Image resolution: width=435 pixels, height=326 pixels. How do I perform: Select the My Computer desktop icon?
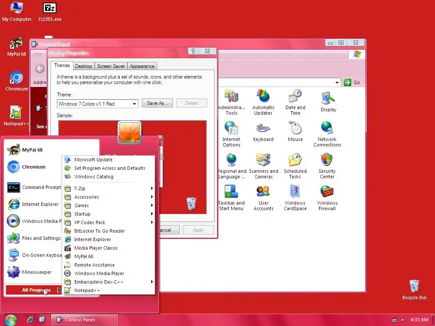tap(17, 11)
